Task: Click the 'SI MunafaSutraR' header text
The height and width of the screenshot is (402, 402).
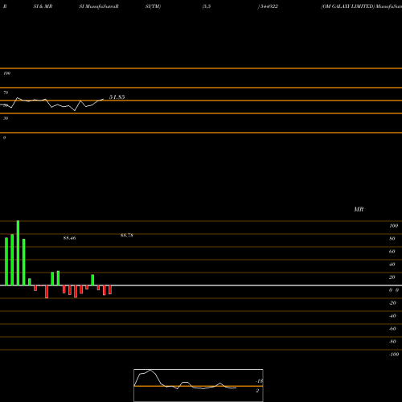Action: click(99, 6)
